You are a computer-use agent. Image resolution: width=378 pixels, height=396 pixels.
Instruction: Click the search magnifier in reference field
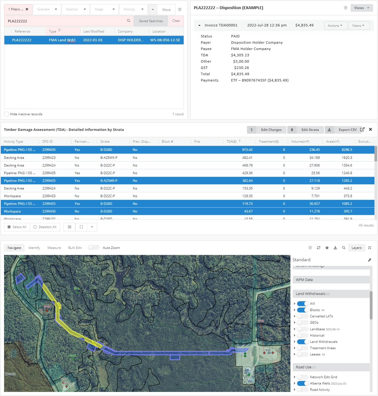pyautogui.click(x=129, y=21)
